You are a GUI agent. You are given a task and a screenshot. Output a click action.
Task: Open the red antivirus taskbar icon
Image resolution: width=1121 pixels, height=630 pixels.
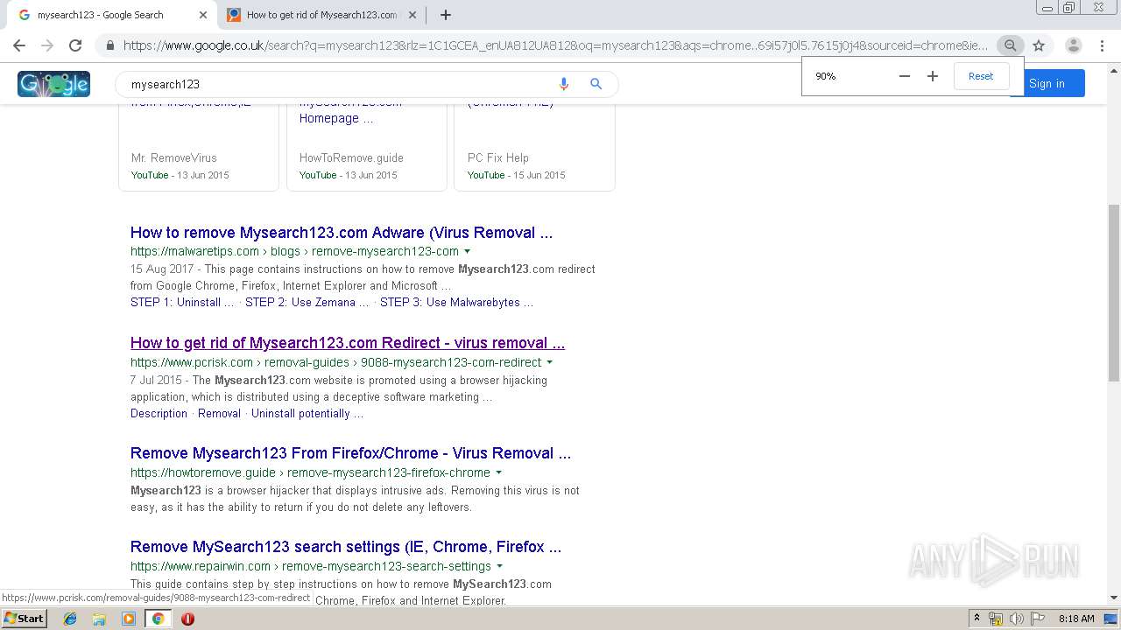click(x=187, y=619)
